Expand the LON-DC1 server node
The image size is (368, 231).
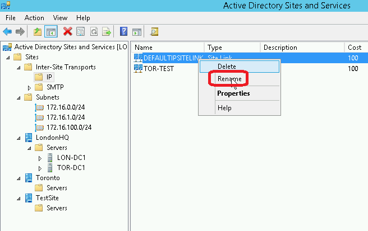pos(40,158)
